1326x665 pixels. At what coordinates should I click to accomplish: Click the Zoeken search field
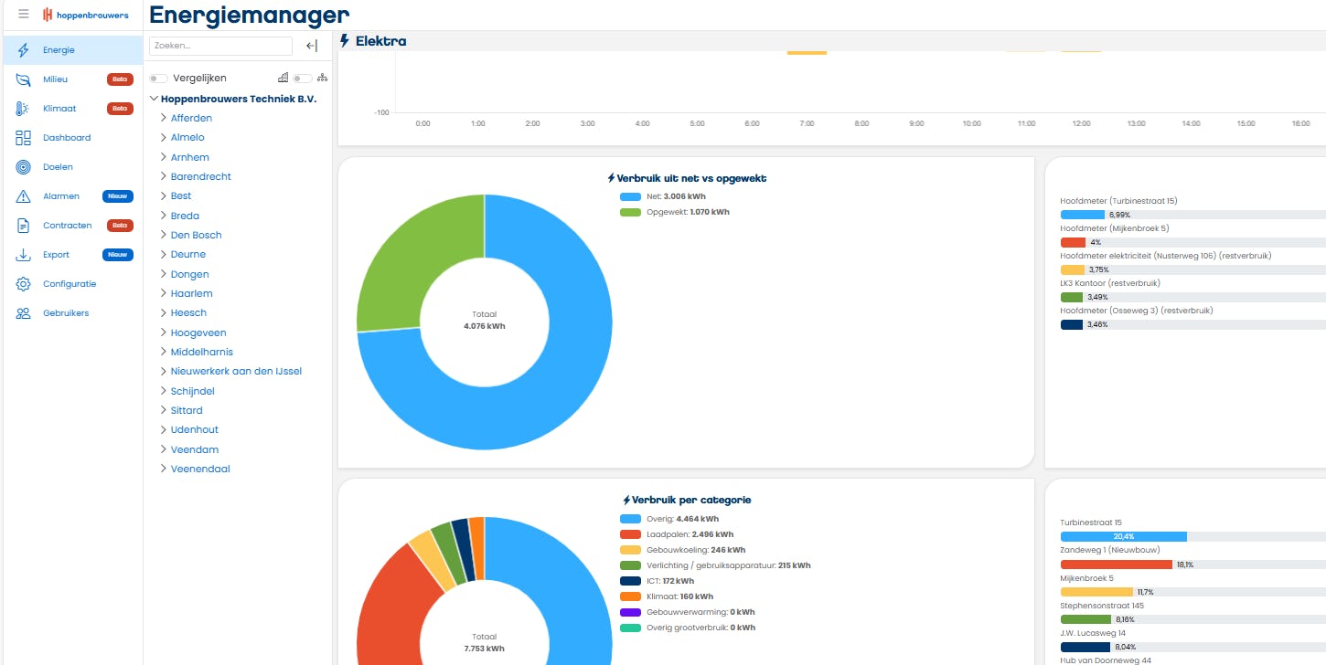220,46
